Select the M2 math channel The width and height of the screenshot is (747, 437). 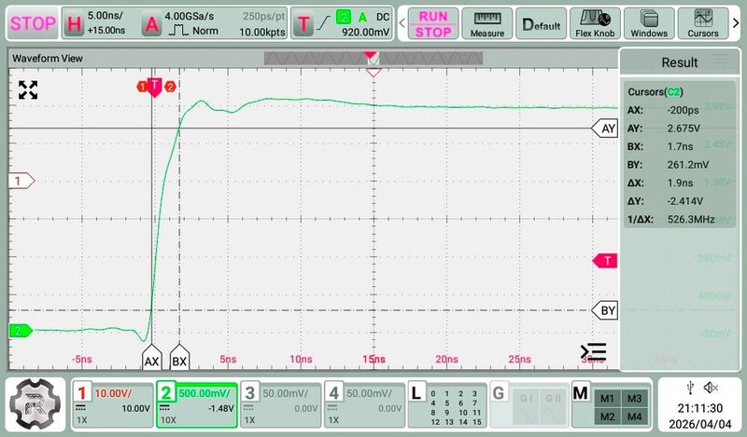coord(607,417)
